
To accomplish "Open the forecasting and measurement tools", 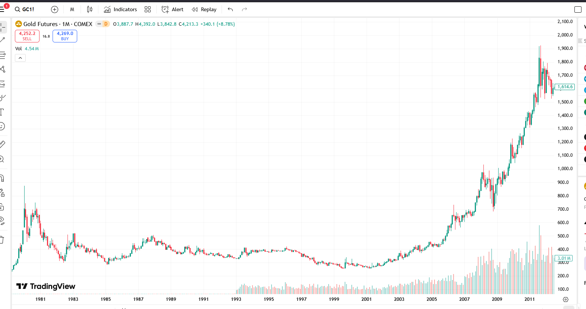I will [3, 84].
